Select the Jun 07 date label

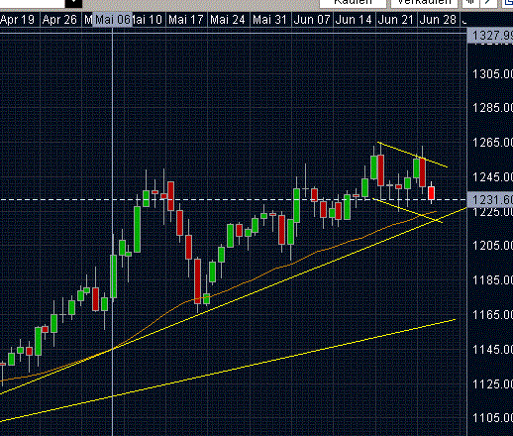[312, 20]
